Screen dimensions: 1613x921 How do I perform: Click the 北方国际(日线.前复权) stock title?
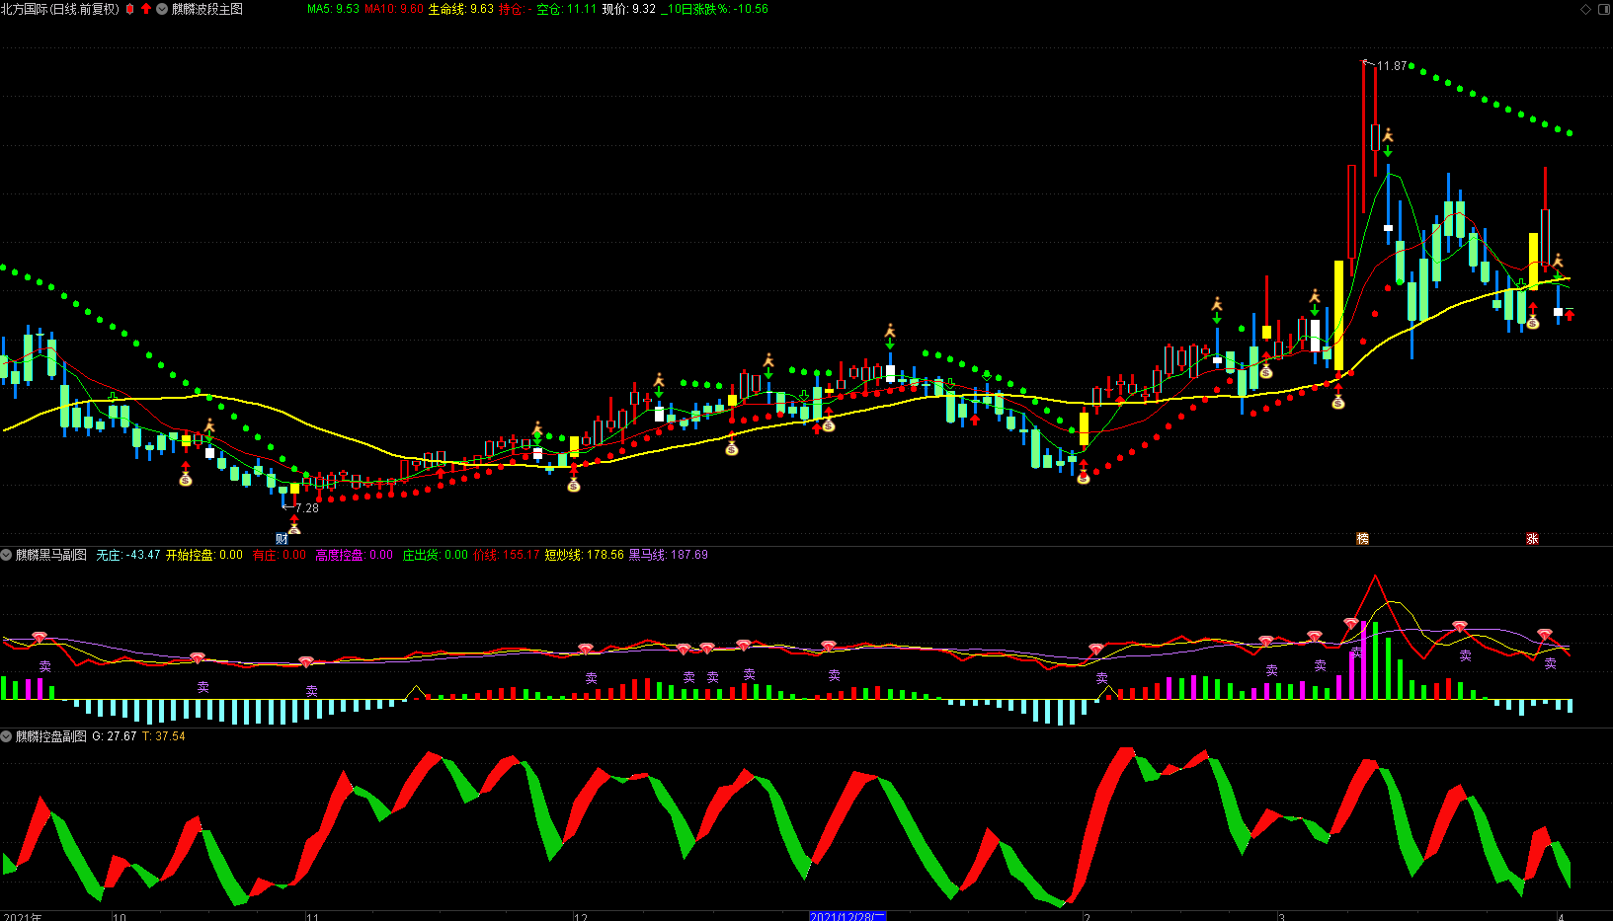click(x=60, y=9)
